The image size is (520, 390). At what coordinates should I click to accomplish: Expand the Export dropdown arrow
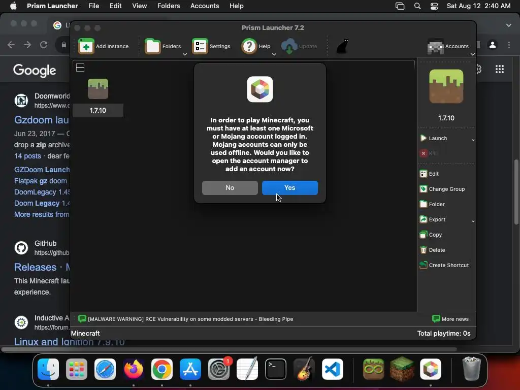(473, 221)
